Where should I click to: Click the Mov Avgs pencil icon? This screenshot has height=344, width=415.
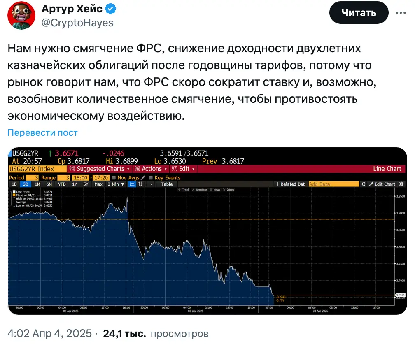(143, 178)
